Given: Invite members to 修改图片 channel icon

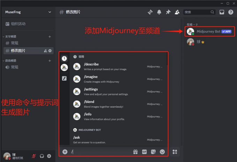Looking at the screenshot, I should [x=45, y=51].
